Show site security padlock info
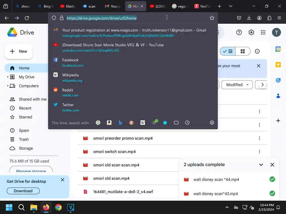Viewport: 286px width, 214px height. tap(62, 18)
